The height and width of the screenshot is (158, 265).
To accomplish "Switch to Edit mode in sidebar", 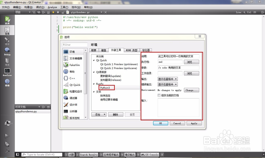I will [x=7, y=30].
